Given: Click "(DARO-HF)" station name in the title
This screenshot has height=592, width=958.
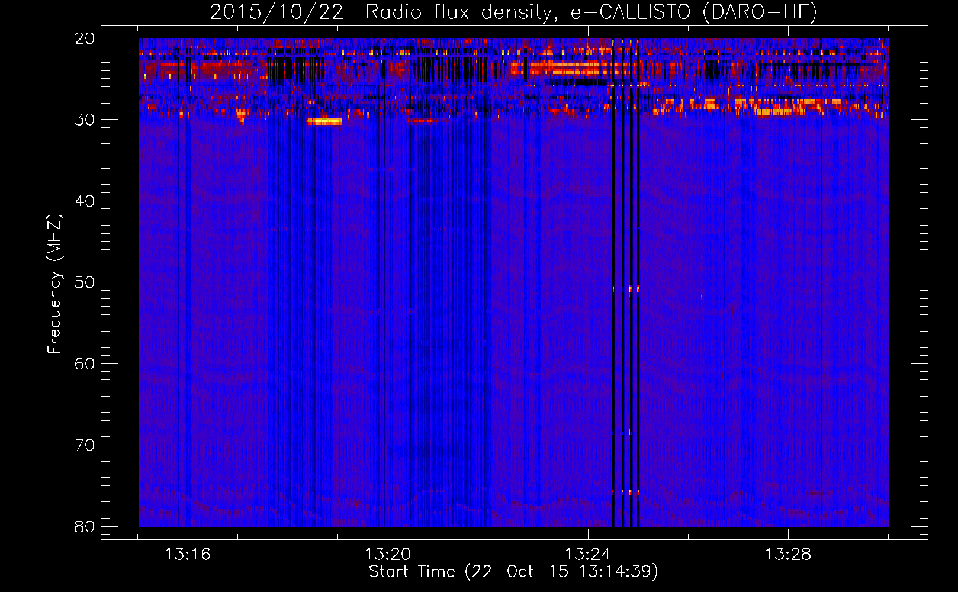Looking at the screenshot, I should [759, 12].
